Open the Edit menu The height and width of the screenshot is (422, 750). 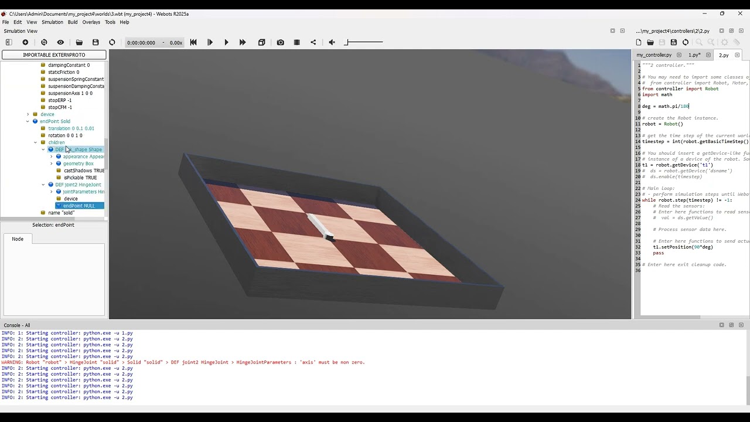click(18, 22)
